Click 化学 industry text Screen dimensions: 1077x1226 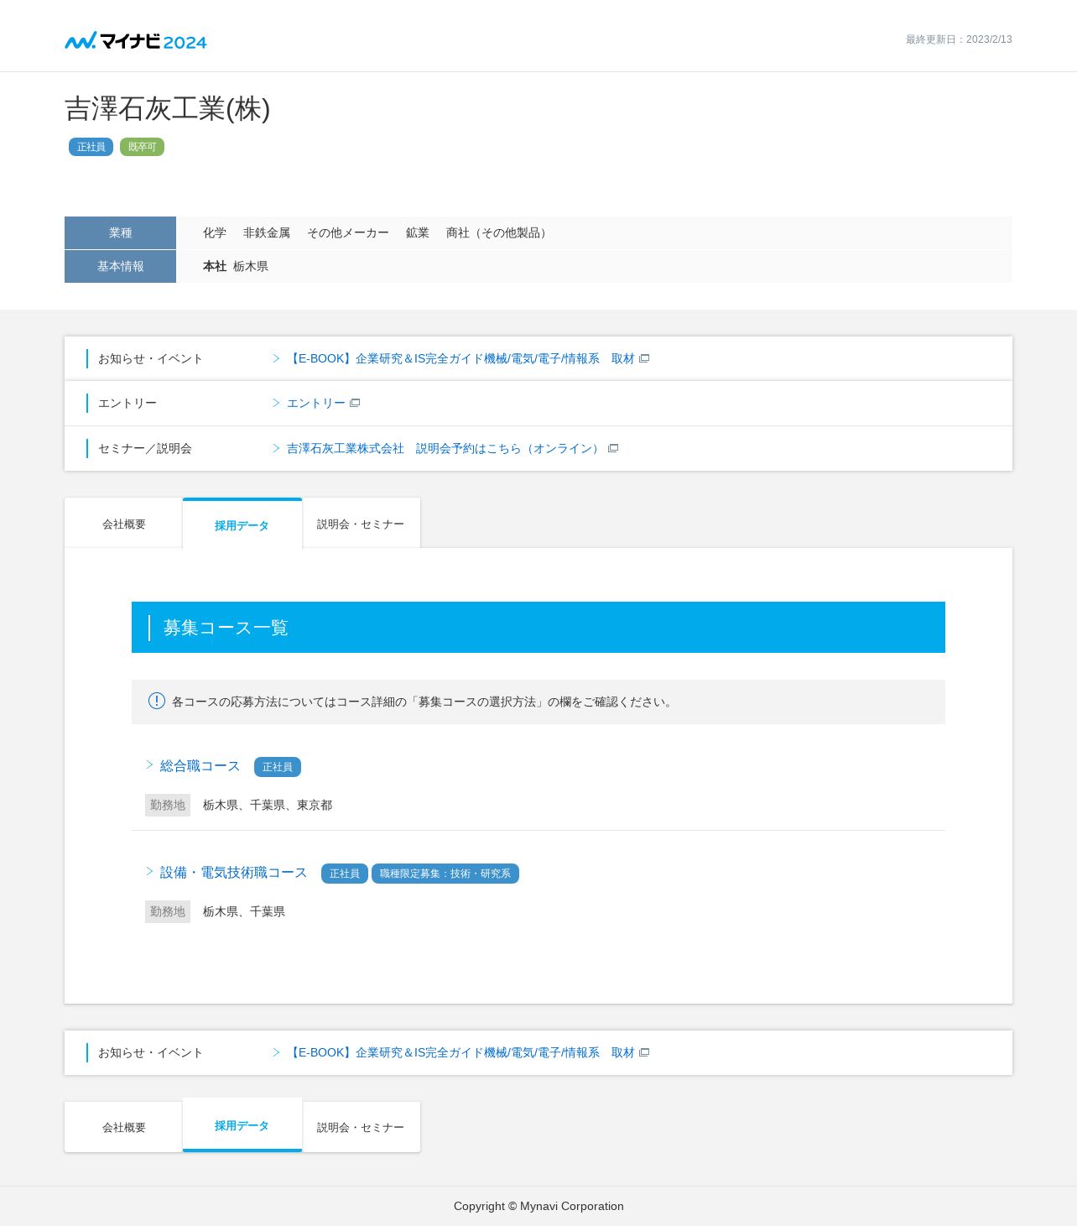[215, 232]
